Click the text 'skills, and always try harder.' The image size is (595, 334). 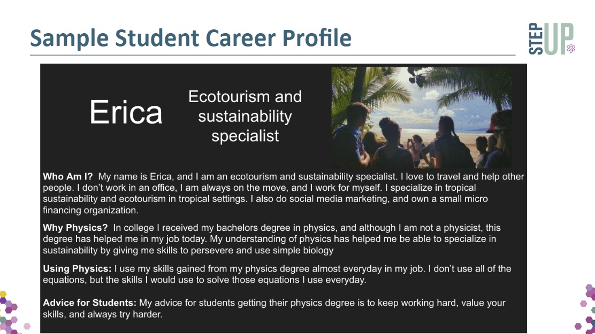pos(102,314)
